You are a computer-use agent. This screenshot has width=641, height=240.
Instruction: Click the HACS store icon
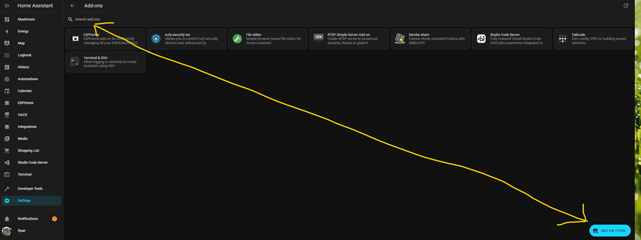[7, 115]
